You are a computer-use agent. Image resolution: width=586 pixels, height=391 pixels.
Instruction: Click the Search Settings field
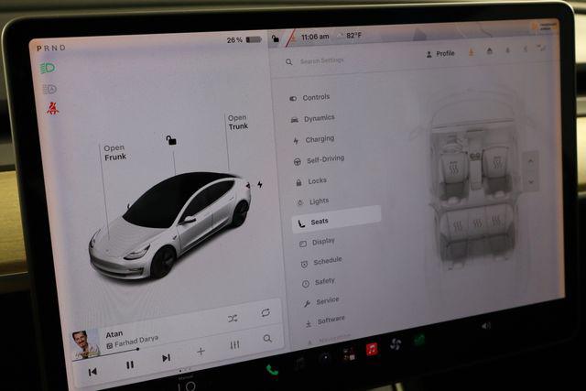321,60
